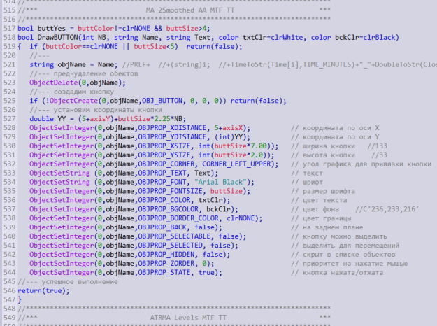Click on OBJPROP_BACK property
Viewport: 437px width, 326px height.
(162, 227)
